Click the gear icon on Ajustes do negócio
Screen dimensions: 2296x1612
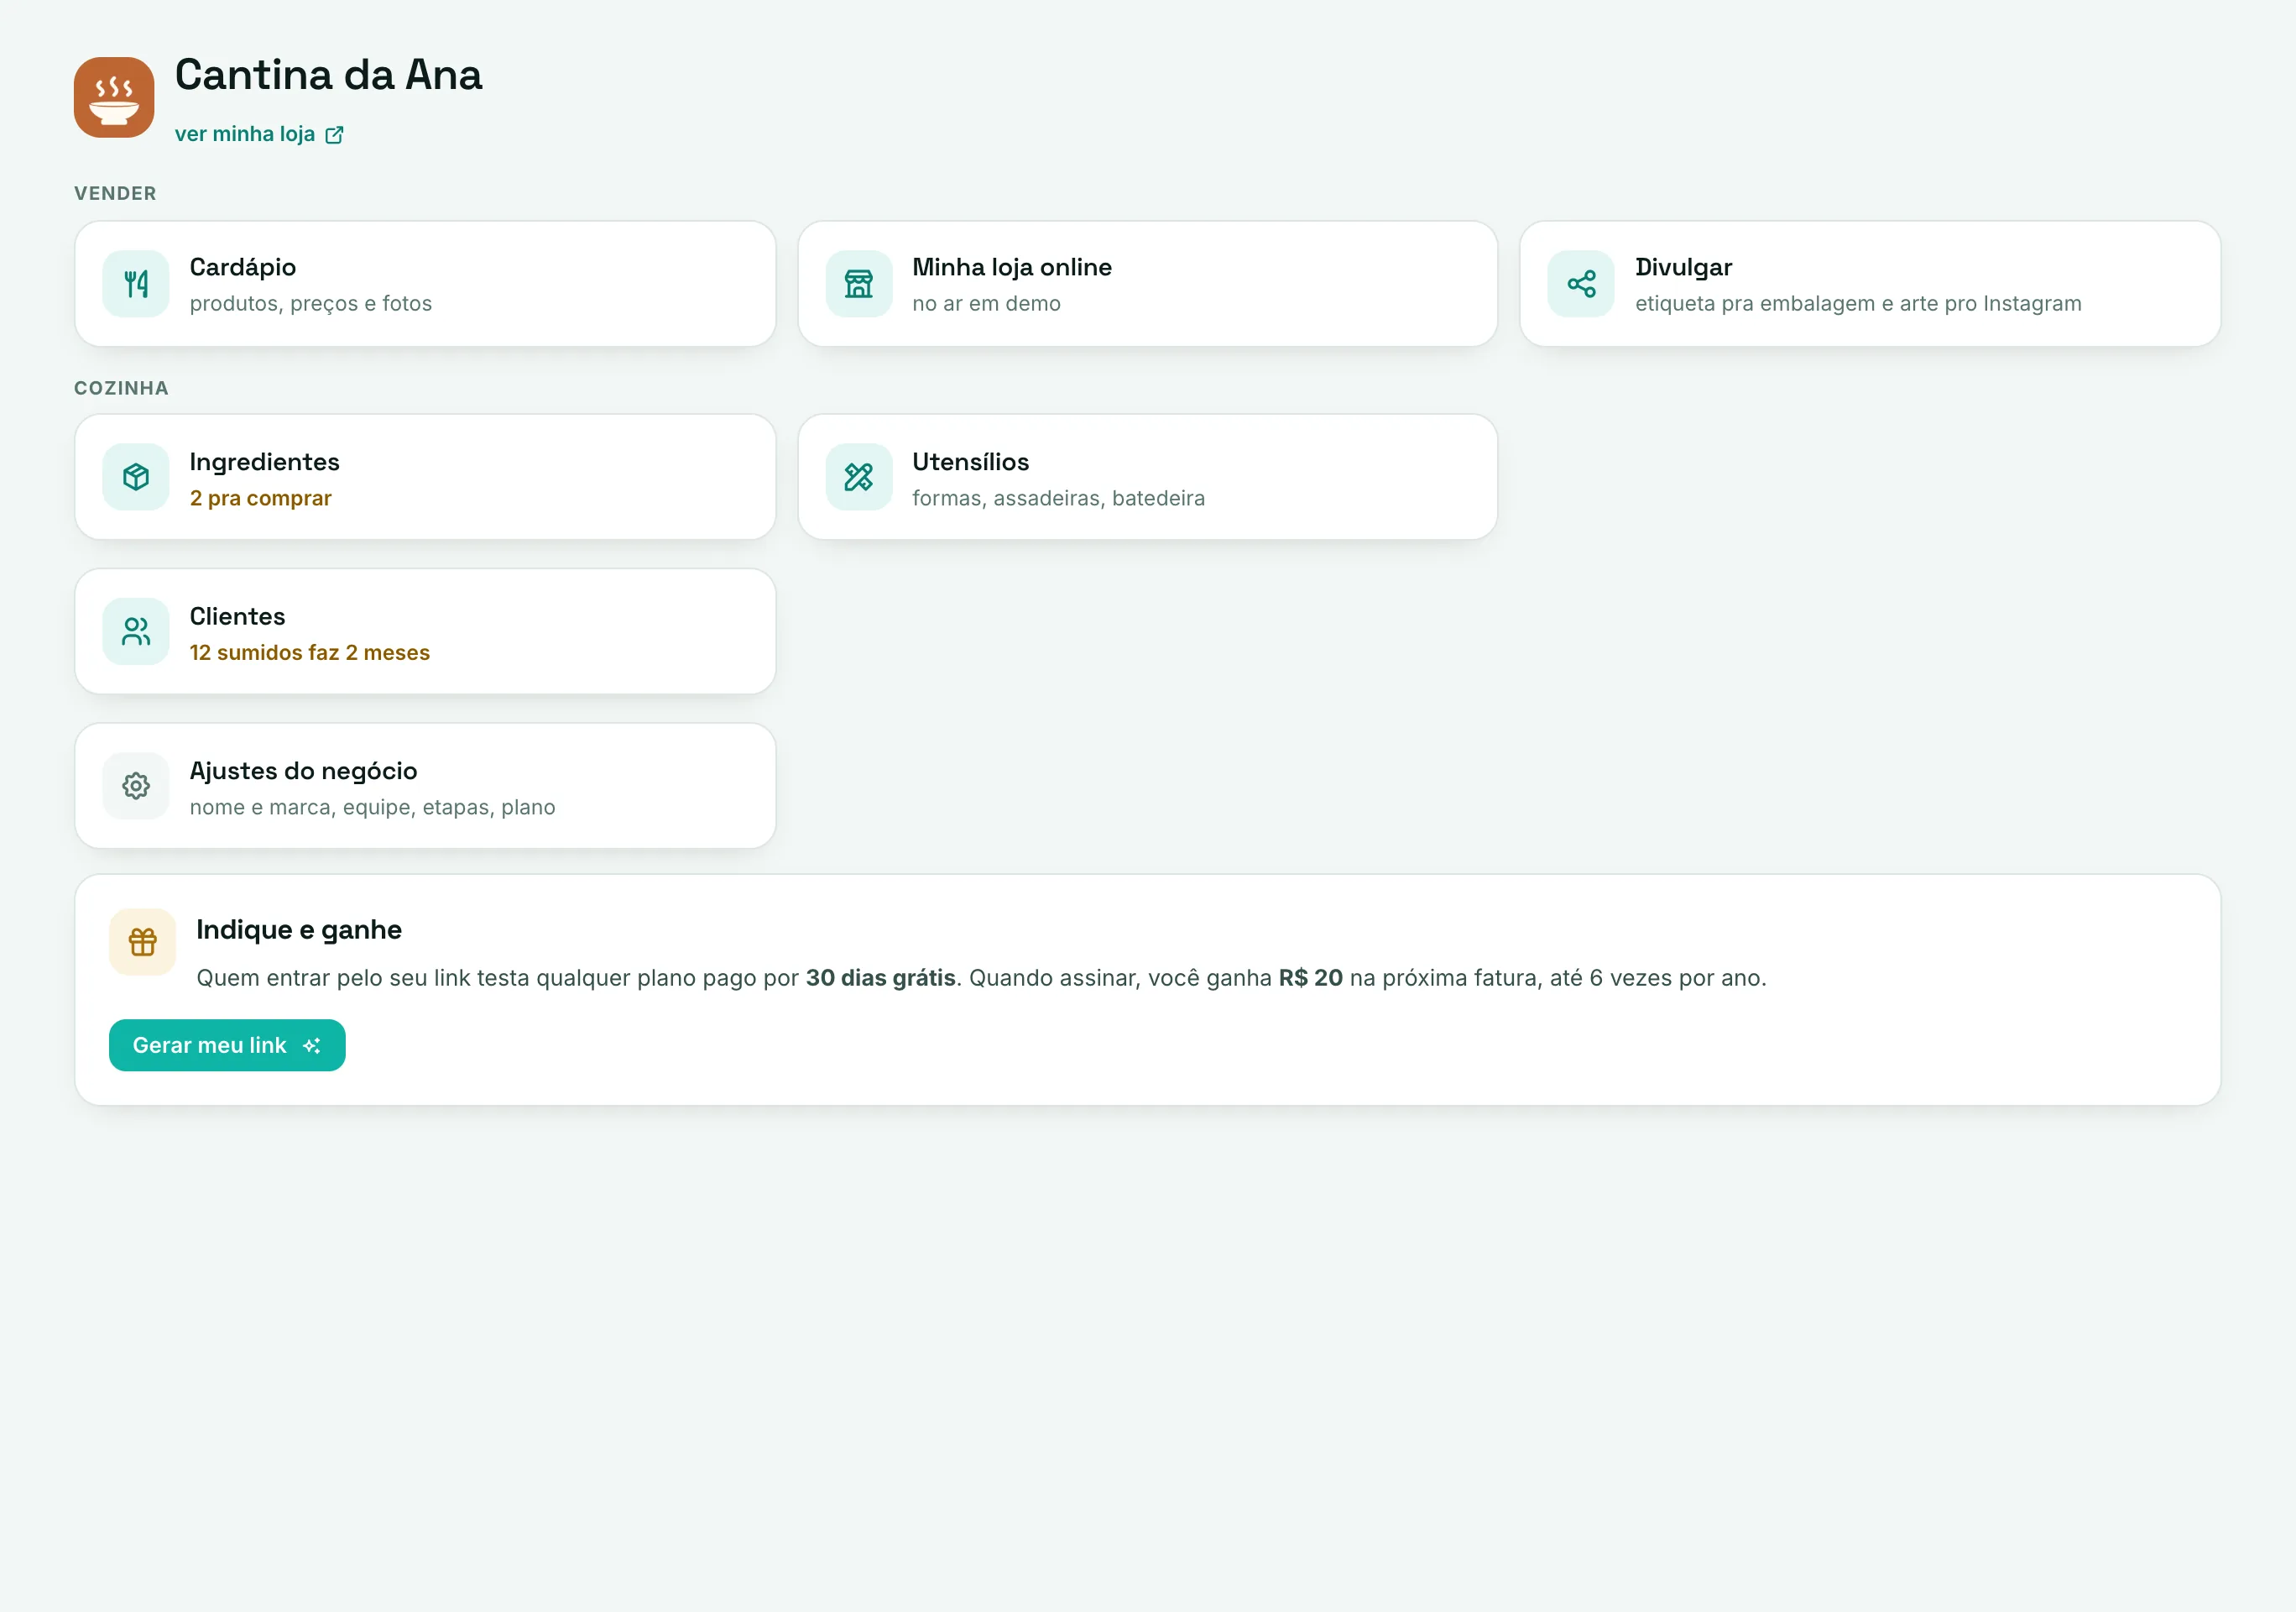click(136, 787)
